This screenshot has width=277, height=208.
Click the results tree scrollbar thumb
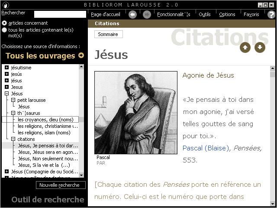(x=81, y=120)
